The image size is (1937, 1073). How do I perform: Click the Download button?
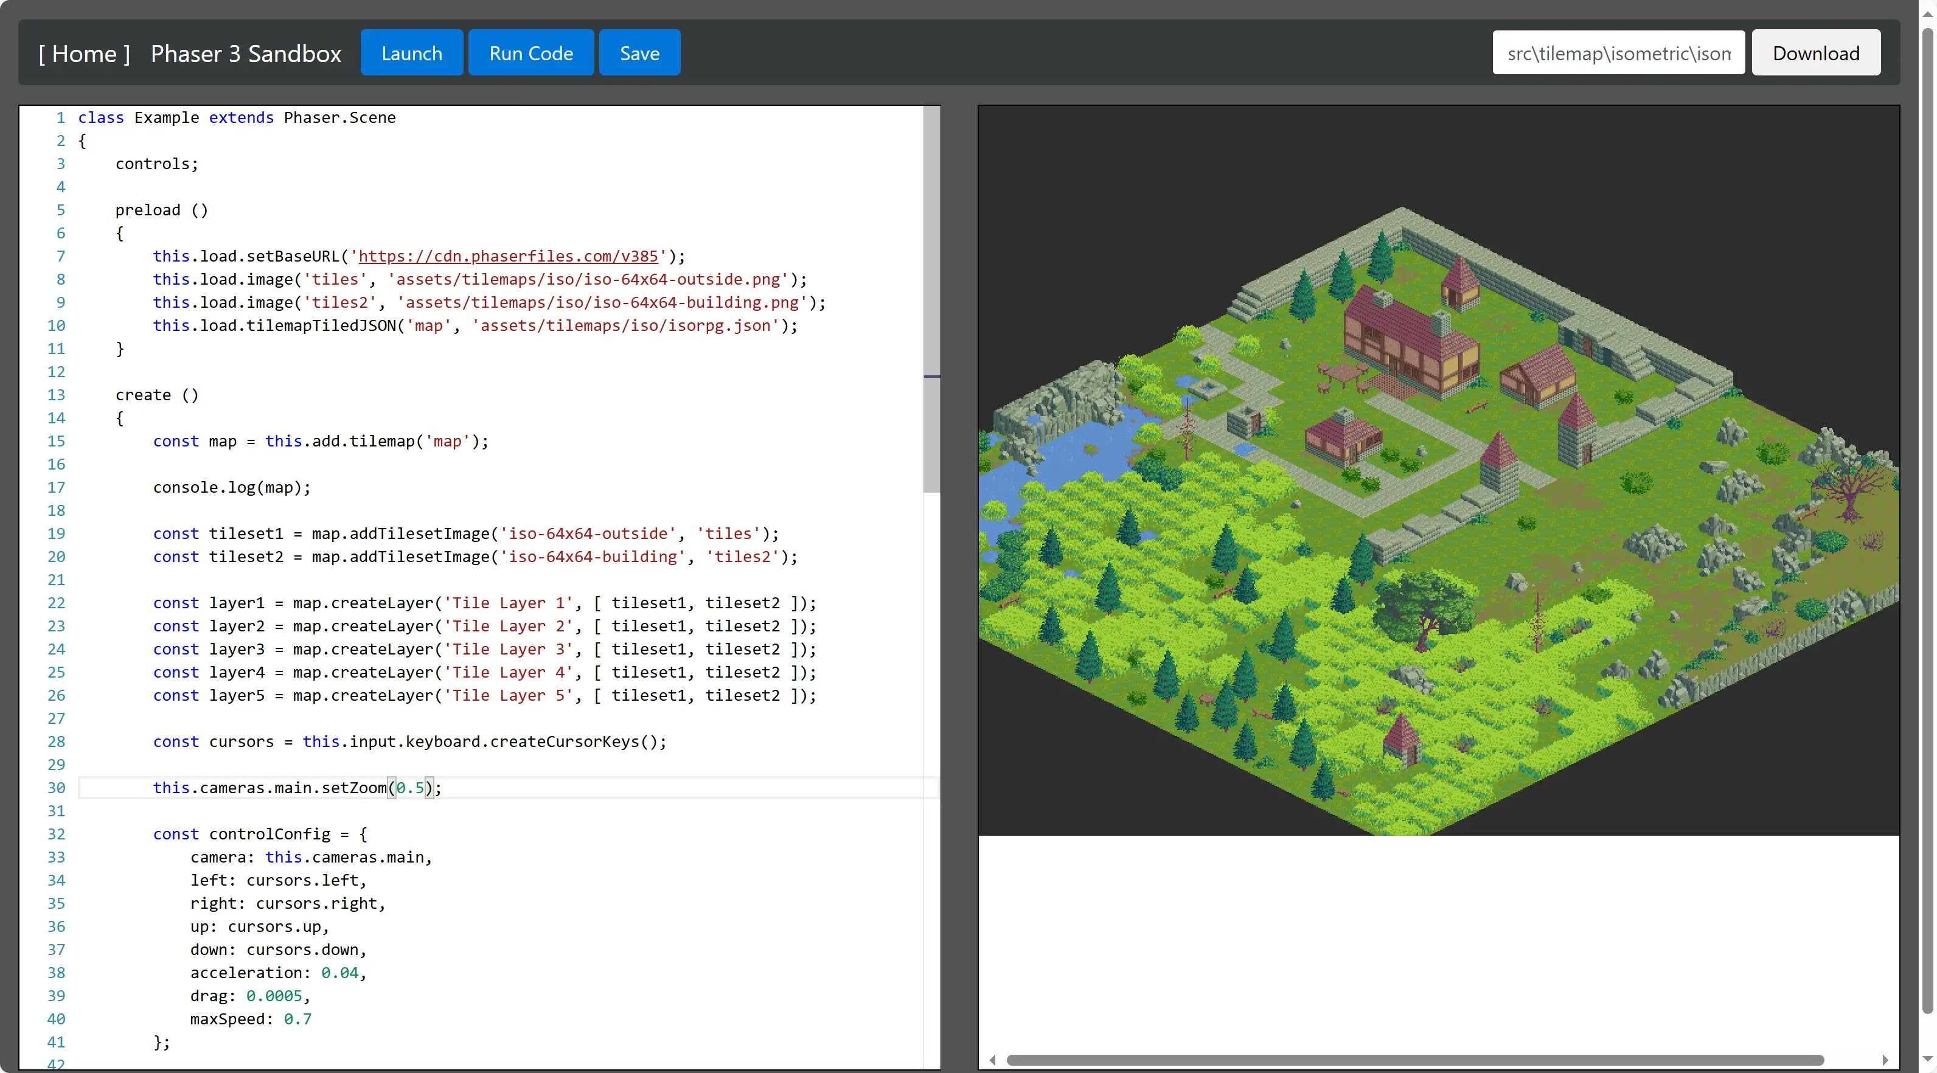pos(1815,54)
